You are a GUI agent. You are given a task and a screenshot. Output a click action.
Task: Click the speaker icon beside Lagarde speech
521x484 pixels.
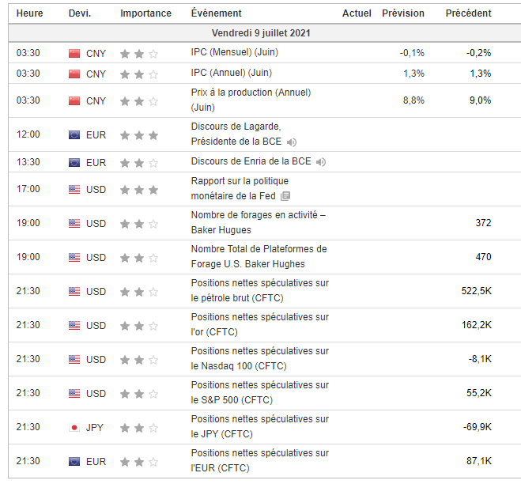tap(292, 142)
